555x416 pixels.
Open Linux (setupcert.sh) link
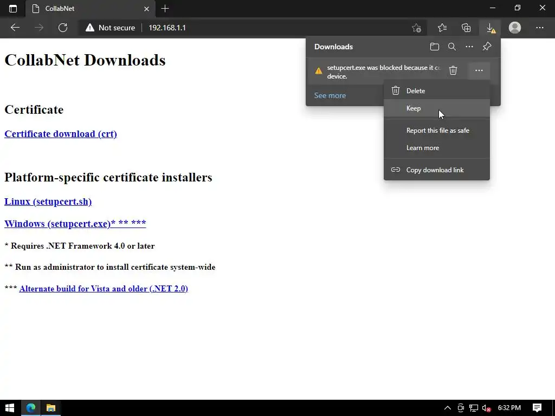(x=48, y=201)
